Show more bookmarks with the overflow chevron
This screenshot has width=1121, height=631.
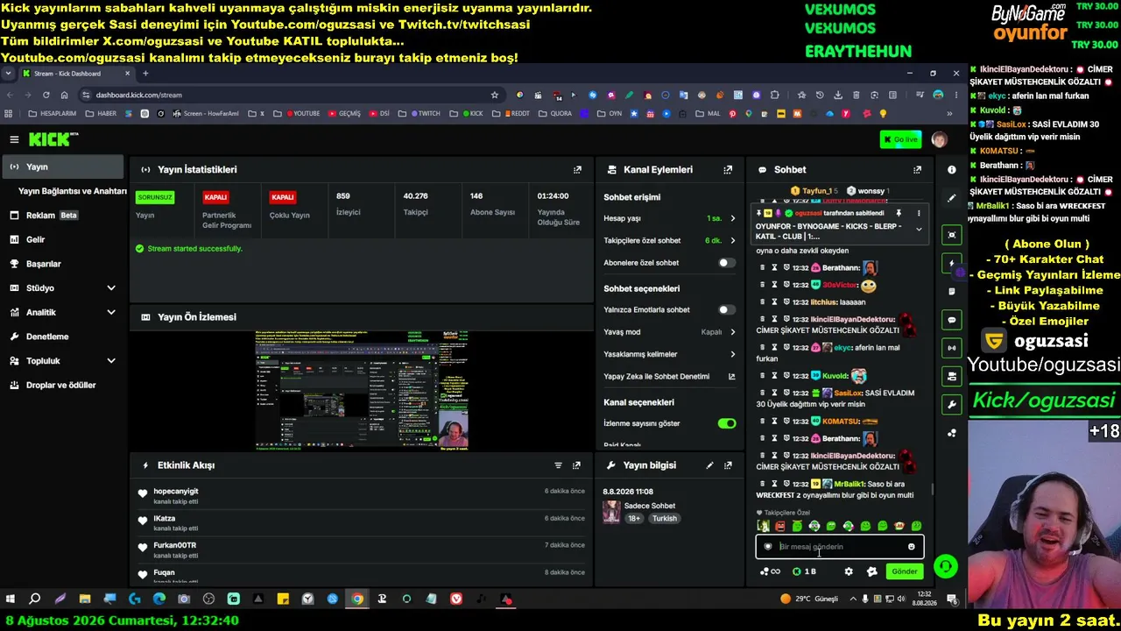[x=949, y=114]
